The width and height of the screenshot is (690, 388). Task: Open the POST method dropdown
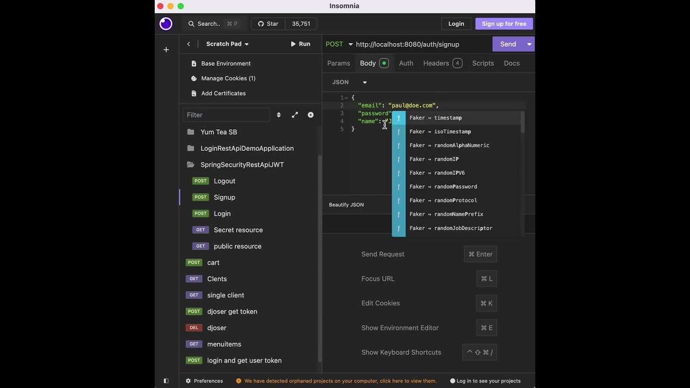click(339, 44)
